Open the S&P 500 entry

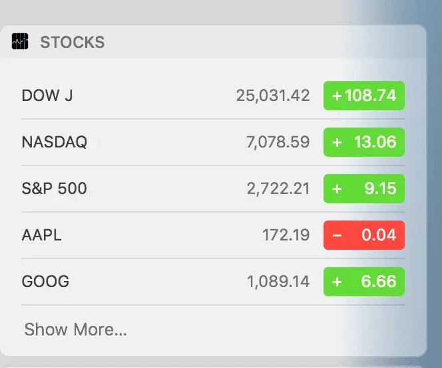click(x=55, y=189)
